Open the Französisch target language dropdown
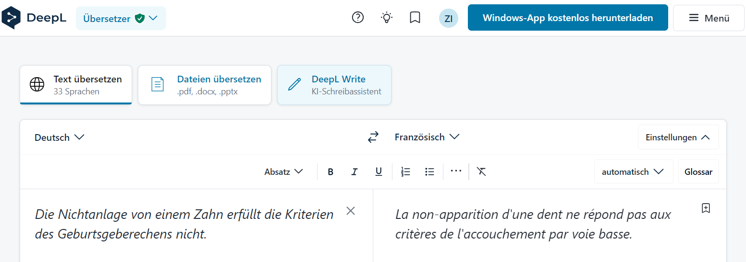Screen dimensions: 746x262 click(427, 137)
